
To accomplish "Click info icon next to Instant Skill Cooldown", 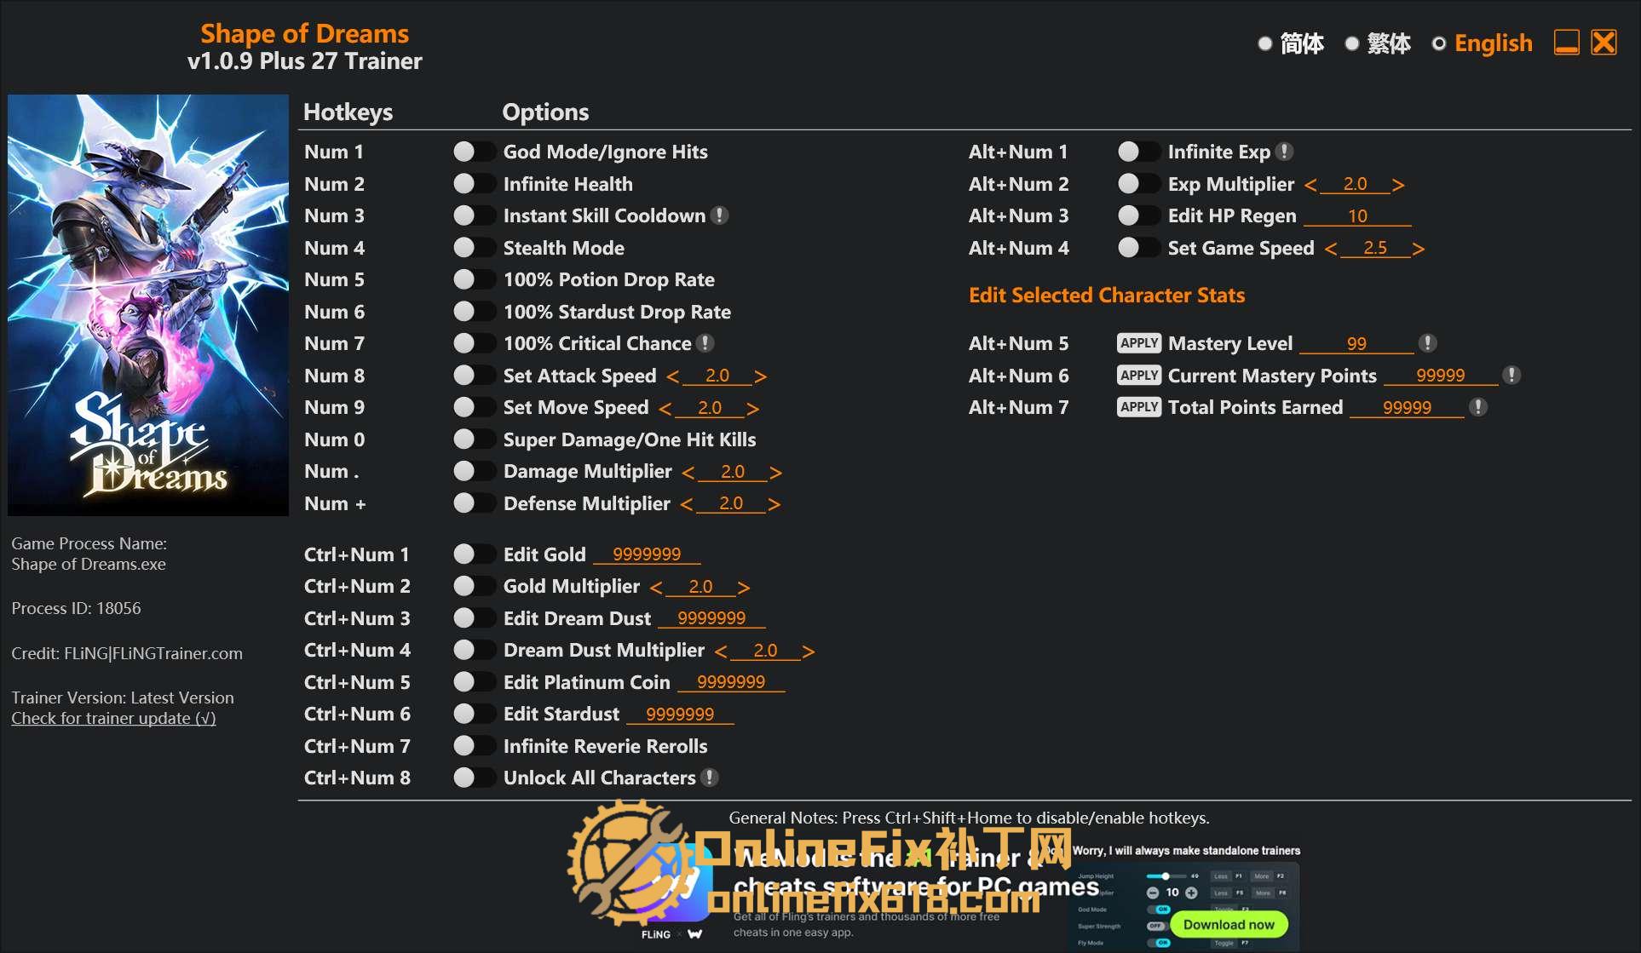I will click(x=720, y=215).
